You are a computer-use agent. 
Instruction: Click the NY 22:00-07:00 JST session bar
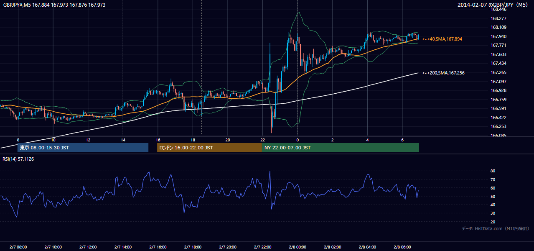click(x=341, y=148)
